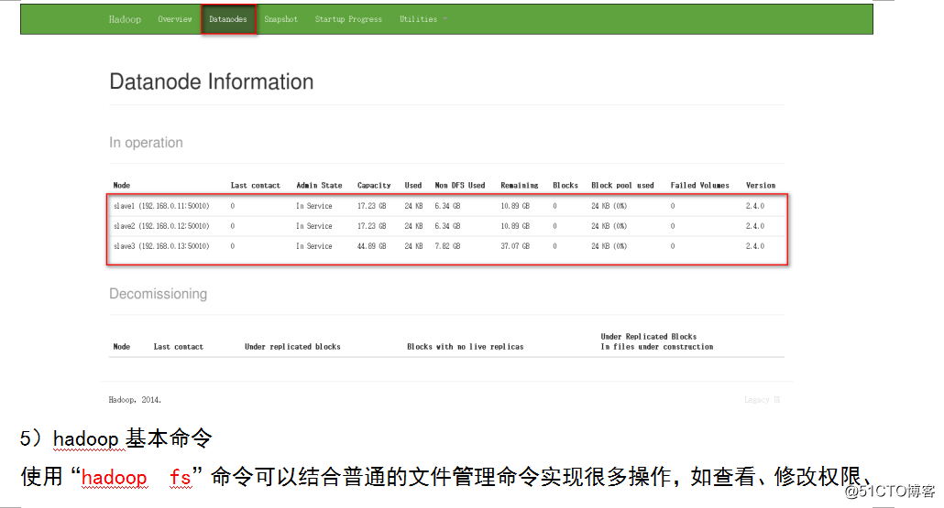
Task: Select slave2 (192.168.0.12:50010) node cell
Action: (x=161, y=226)
